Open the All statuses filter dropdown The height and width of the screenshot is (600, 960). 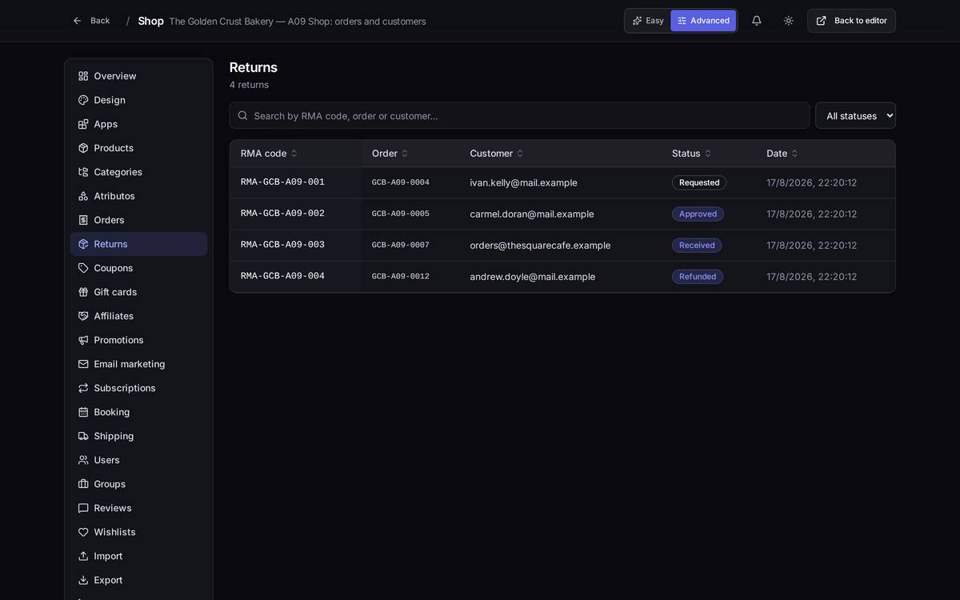(x=855, y=115)
